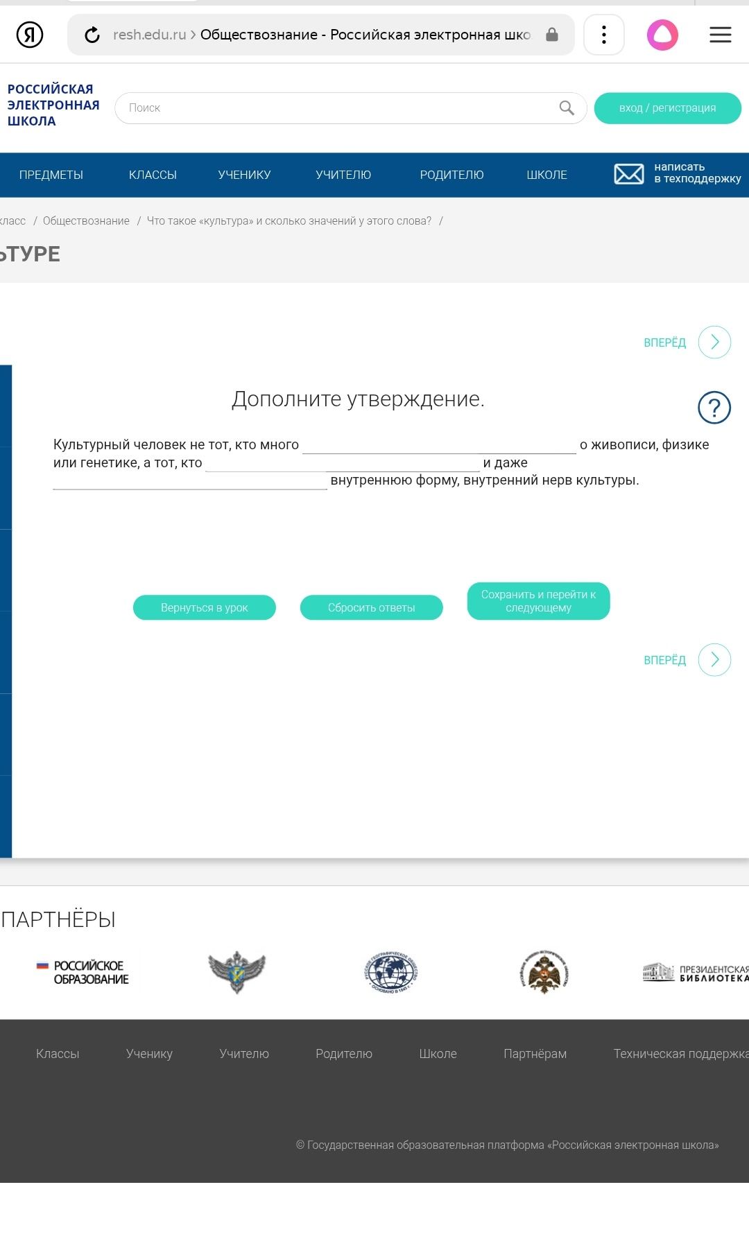Click the bottom ВПЕРЁД arrow circle
This screenshot has width=749, height=1248.
pyautogui.click(x=714, y=659)
